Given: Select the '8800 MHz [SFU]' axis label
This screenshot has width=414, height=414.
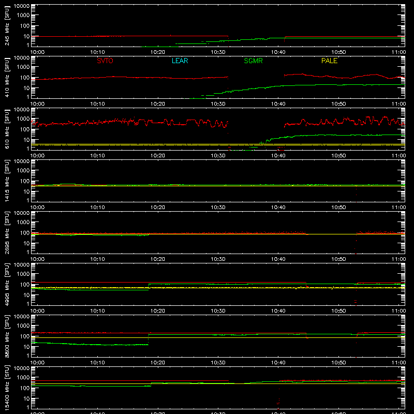Looking at the screenshot, I should [7, 336].
